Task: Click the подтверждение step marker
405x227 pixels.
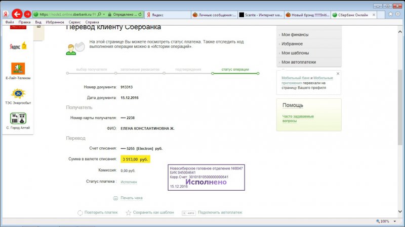Action: (x=164, y=73)
